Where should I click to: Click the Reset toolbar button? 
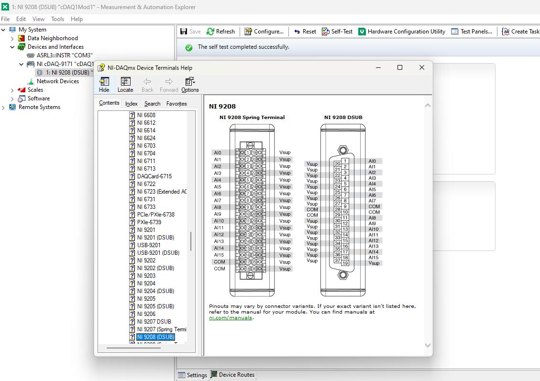click(305, 32)
